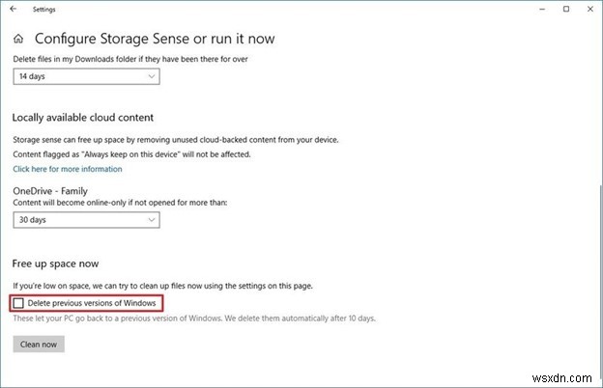Click the chevron on the 14 days box
The image size is (603, 388).
150,75
